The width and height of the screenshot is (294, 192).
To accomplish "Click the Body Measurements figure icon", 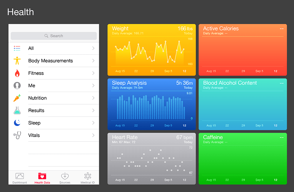I will click(x=17, y=61).
